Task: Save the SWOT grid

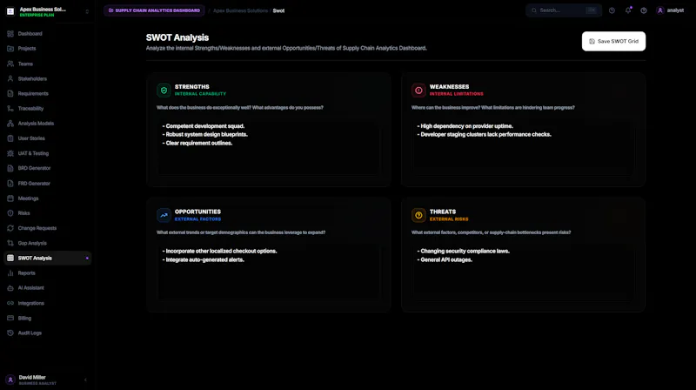Action: 613,41
